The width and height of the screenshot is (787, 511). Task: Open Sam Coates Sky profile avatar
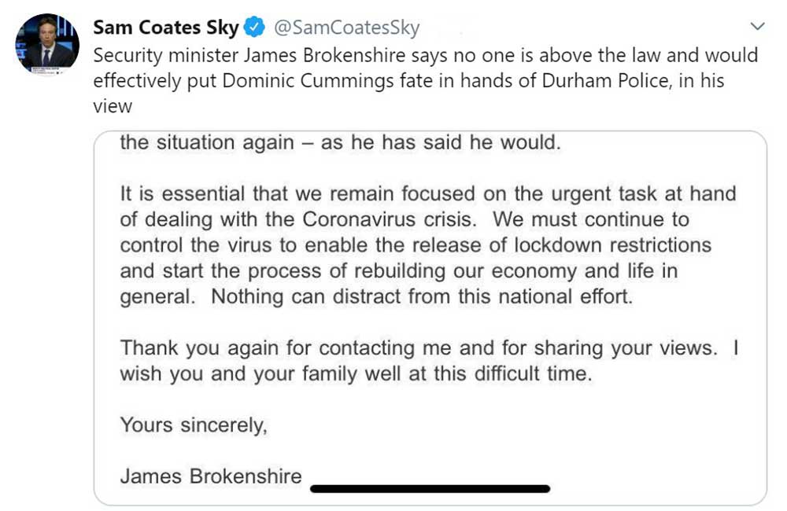[47, 44]
